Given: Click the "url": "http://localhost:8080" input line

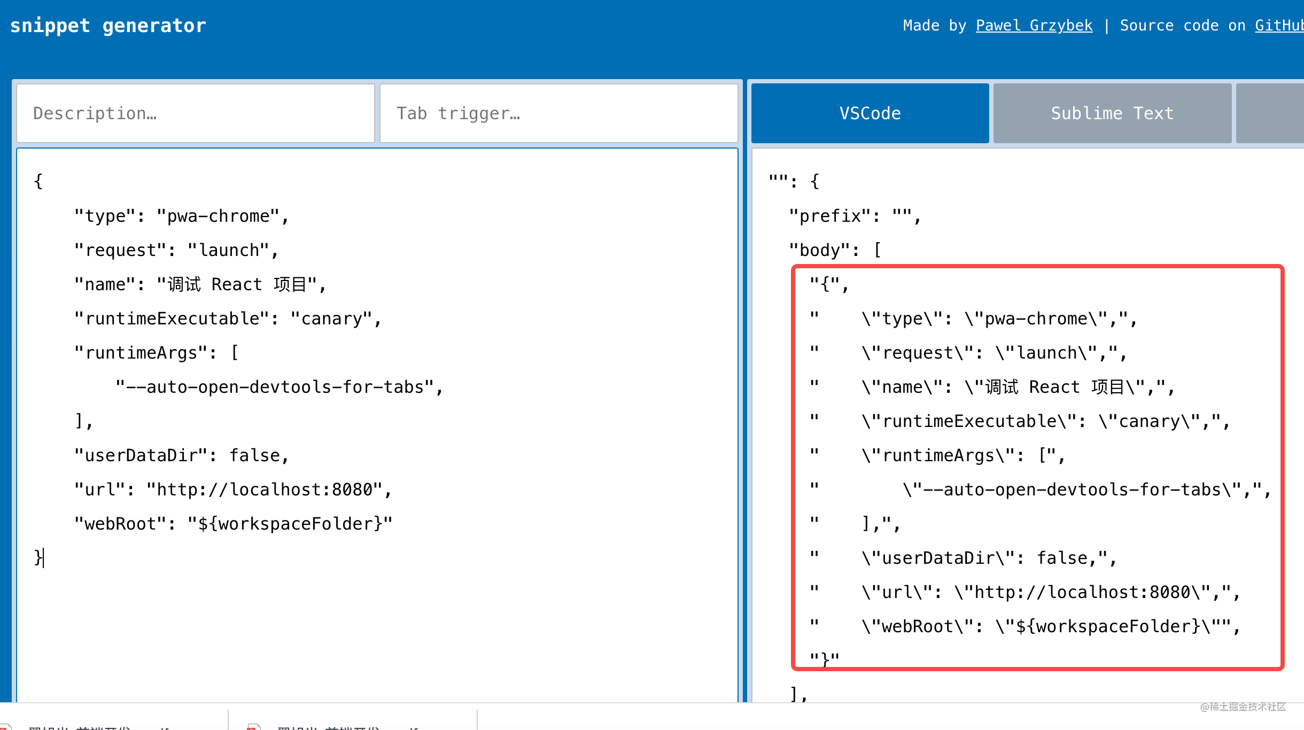Looking at the screenshot, I should click(232, 490).
